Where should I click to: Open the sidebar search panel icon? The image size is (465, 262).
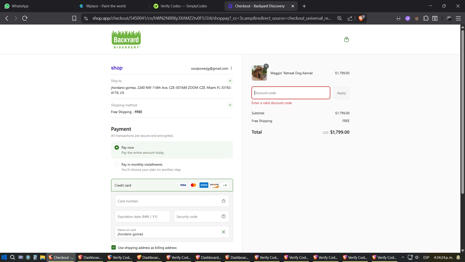435,18
